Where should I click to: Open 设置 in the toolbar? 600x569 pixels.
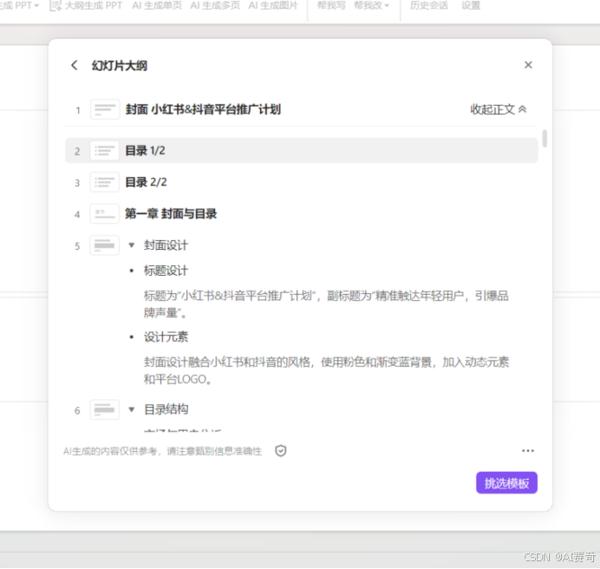click(x=471, y=6)
